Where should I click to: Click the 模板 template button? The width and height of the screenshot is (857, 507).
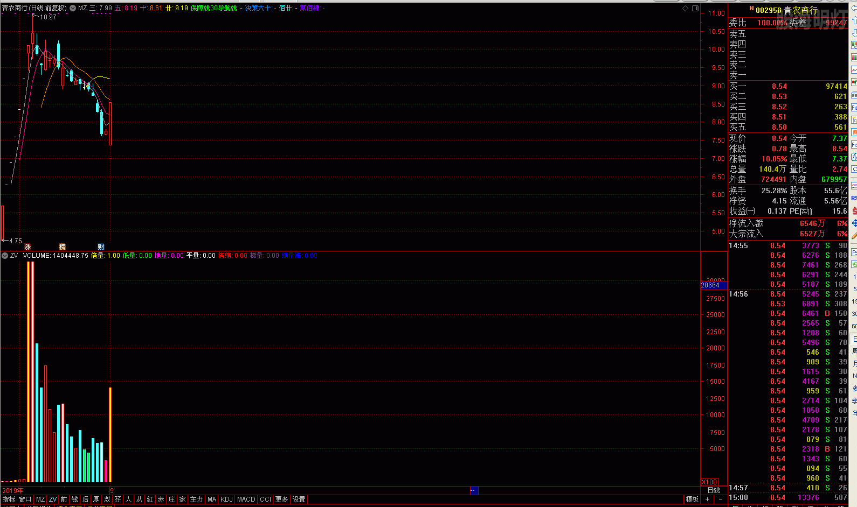692,499
